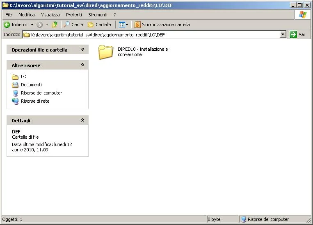The image size is (313, 225).
Task: Open the LO parent folder link
Action: click(x=23, y=76)
